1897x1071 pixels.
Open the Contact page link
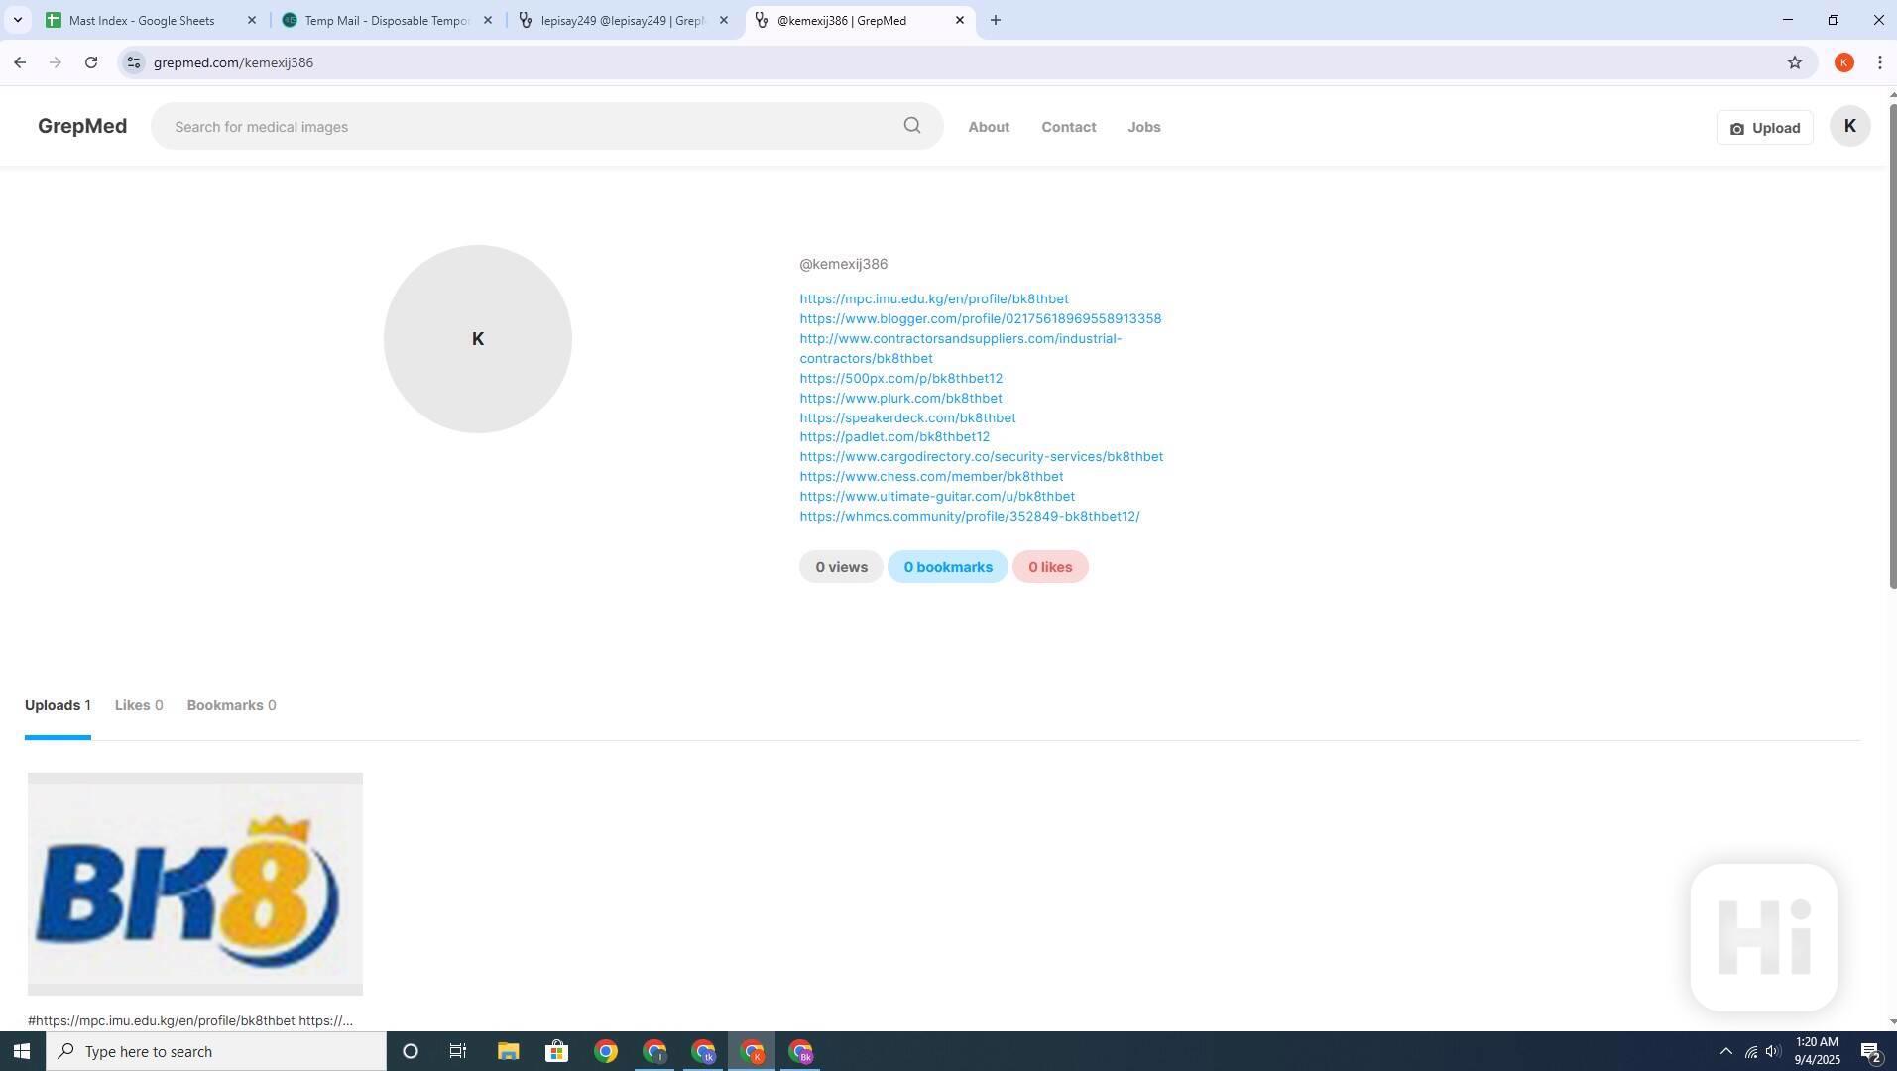coord(1068,127)
